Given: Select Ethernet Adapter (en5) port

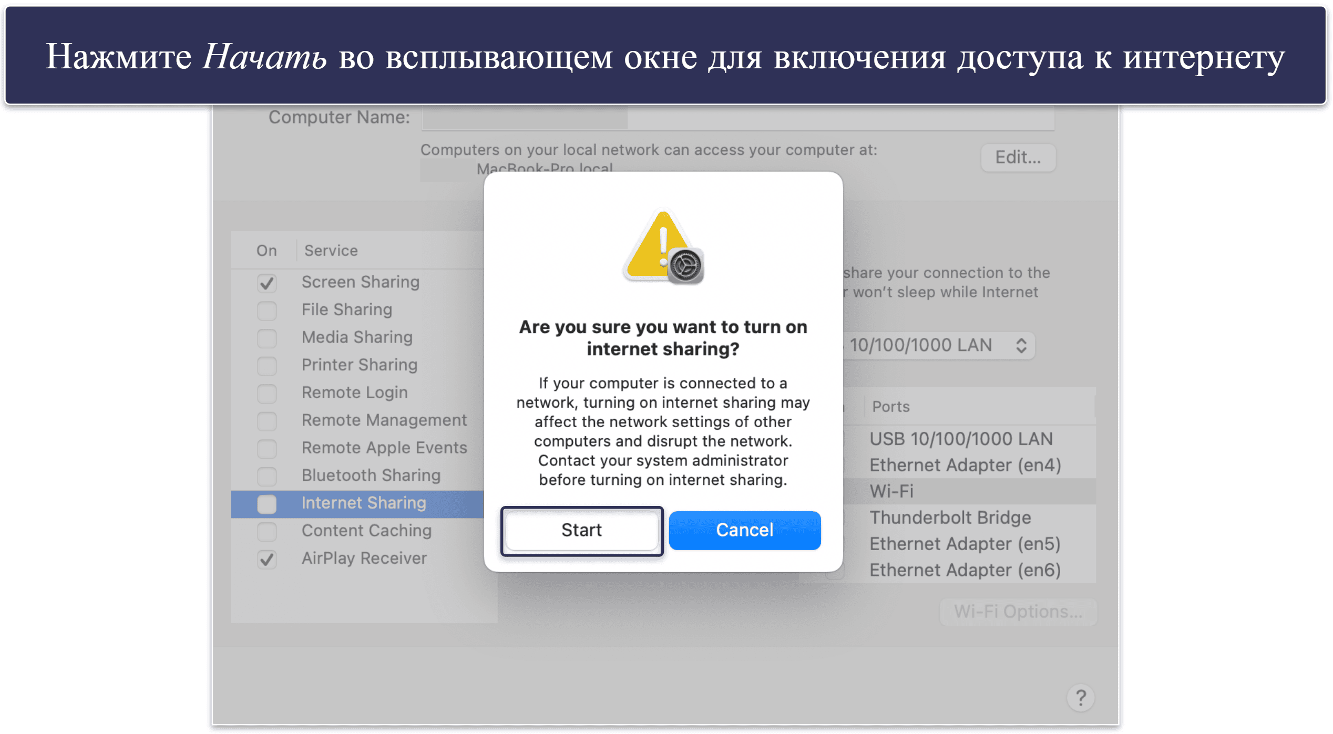Looking at the screenshot, I should (970, 544).
